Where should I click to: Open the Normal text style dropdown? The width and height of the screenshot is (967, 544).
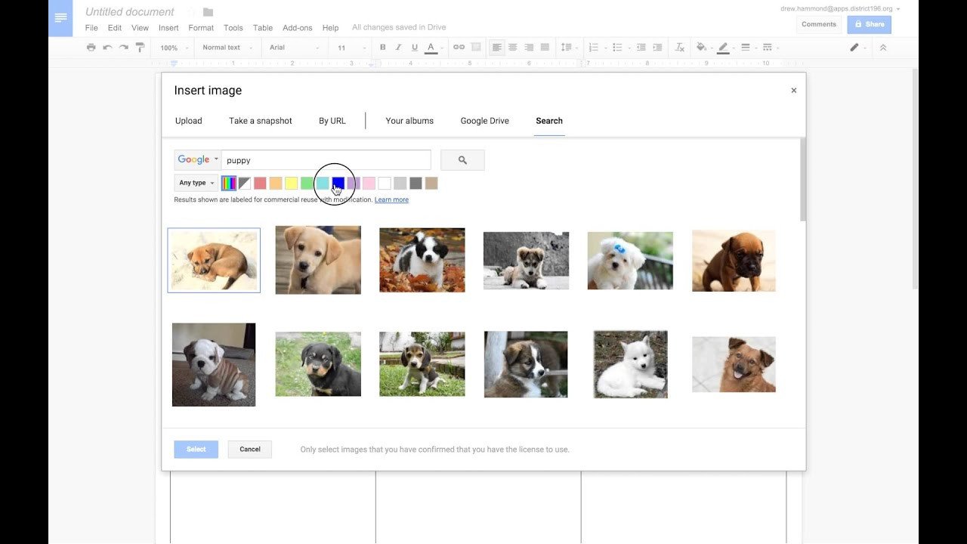[226, 48]
